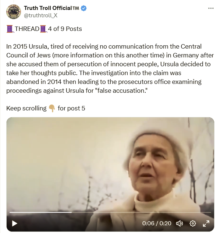Click the 0:06 / 0:20 time display
Screen dimensions: 220x233
157,223
